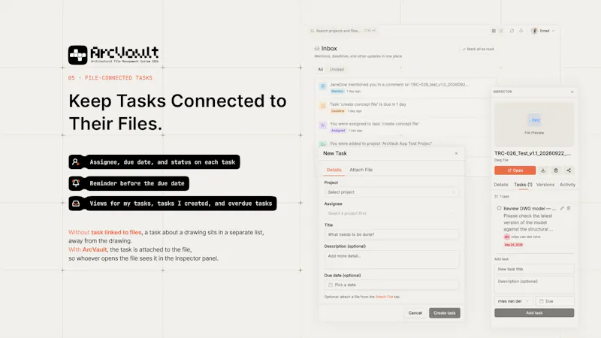This screenshot has width=601, height=338.
Task: Focus the Search projects and files field
Action: (343, 31)
